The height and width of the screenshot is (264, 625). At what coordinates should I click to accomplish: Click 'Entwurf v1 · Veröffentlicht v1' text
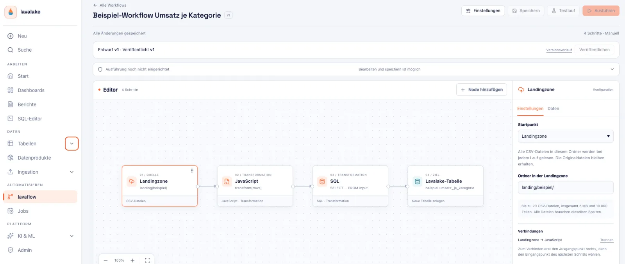[126, 50]
